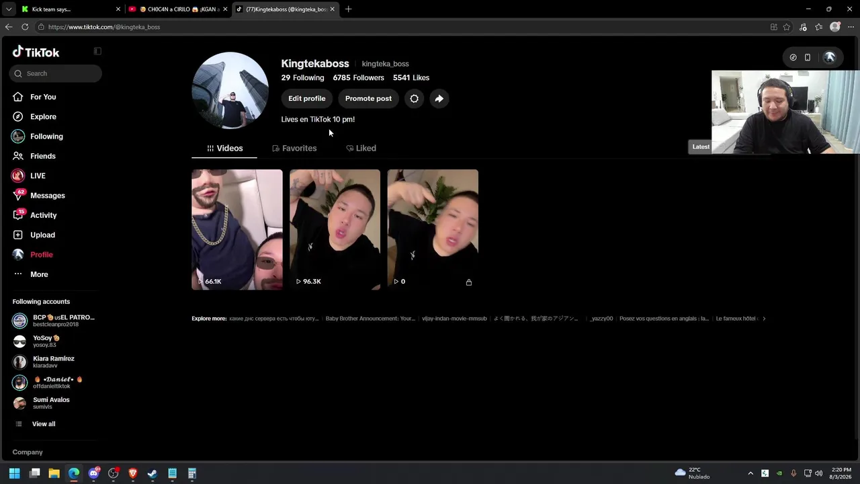Open browser Settings and more menu
The height and width of the screenshot is (484, 860).
[x=851, y=27]
